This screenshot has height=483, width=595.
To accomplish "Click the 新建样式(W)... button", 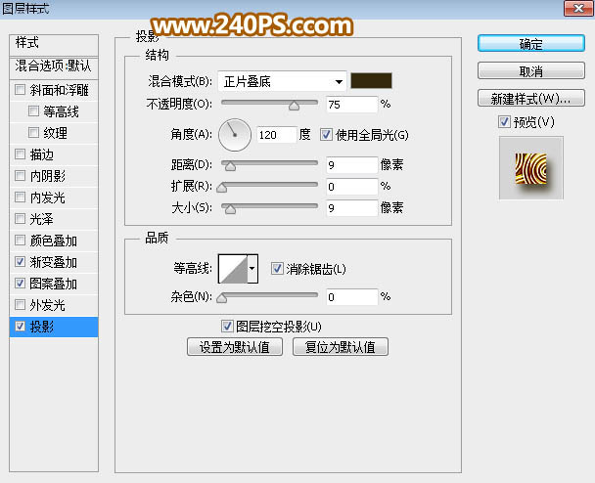I will click(530, 98).
